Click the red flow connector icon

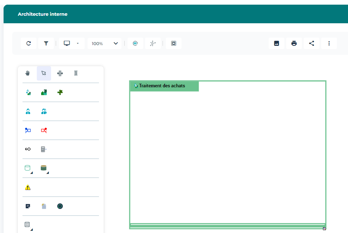[44, 130]
